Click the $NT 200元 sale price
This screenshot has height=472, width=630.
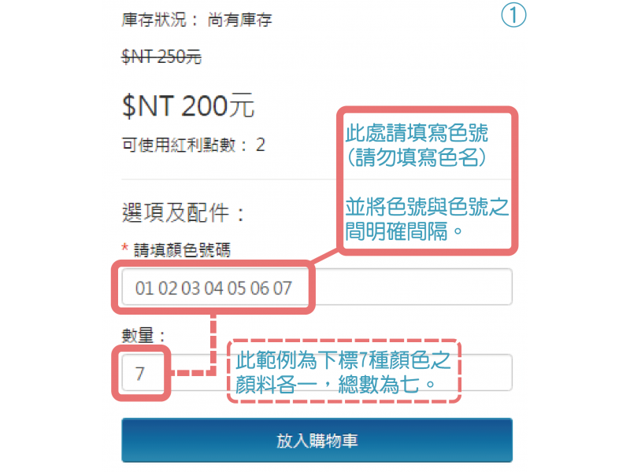[187, 106]
